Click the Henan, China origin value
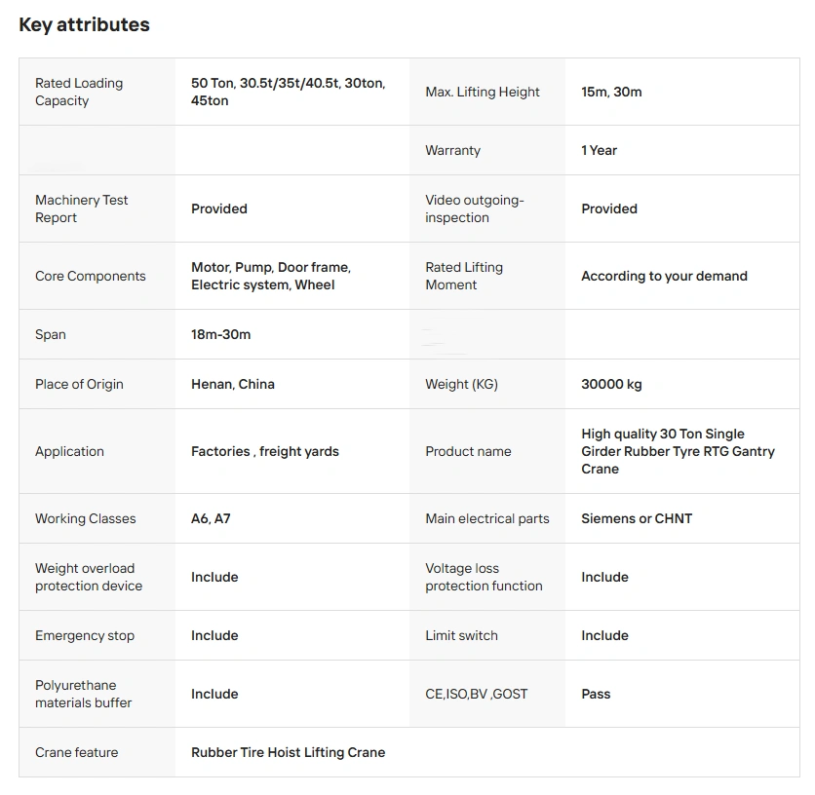815x795 pixels. (232, 384)
